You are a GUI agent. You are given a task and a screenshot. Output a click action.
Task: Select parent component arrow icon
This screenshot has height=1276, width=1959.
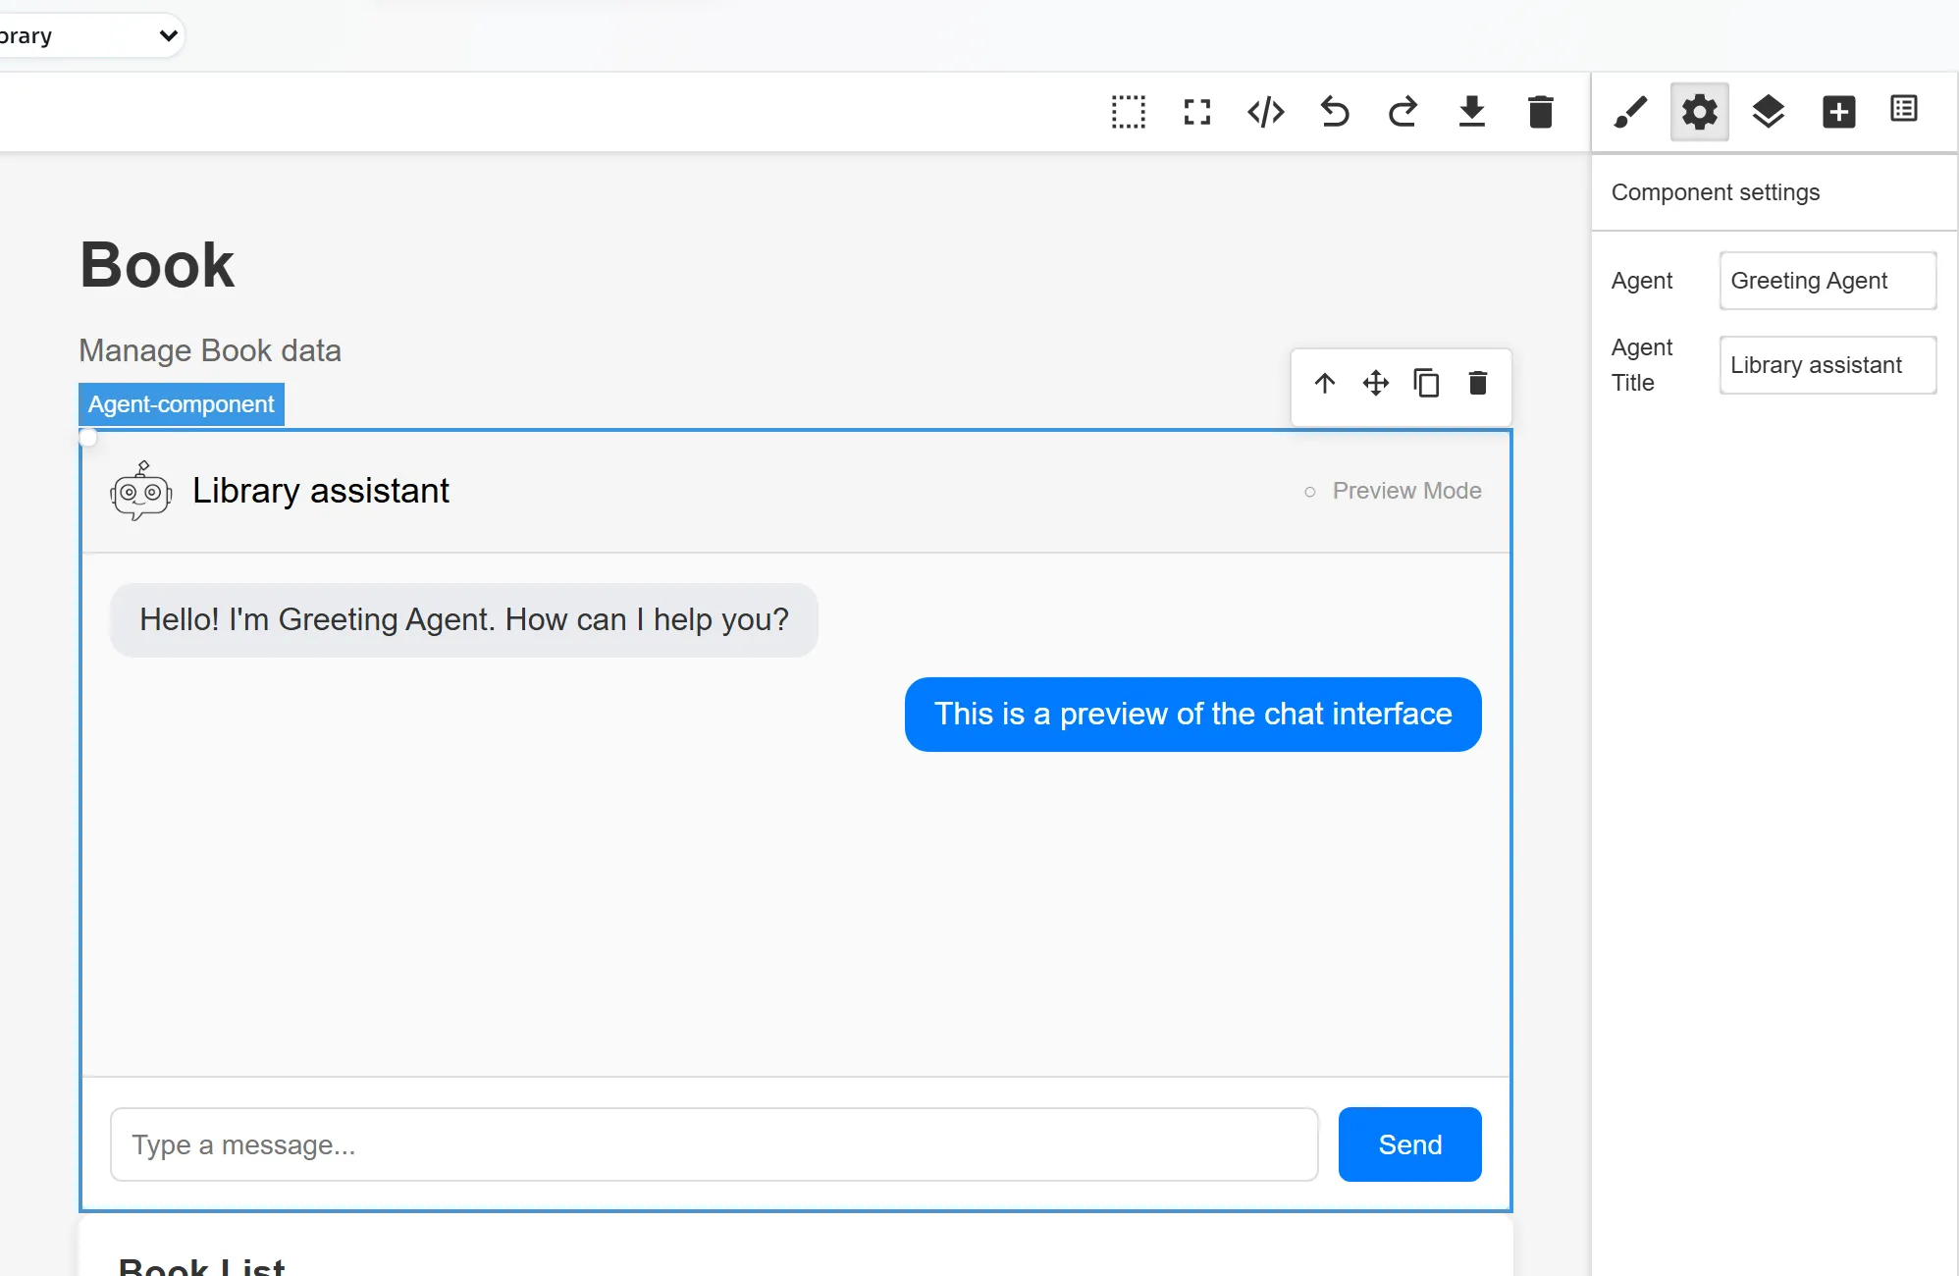click(1325, 383)
